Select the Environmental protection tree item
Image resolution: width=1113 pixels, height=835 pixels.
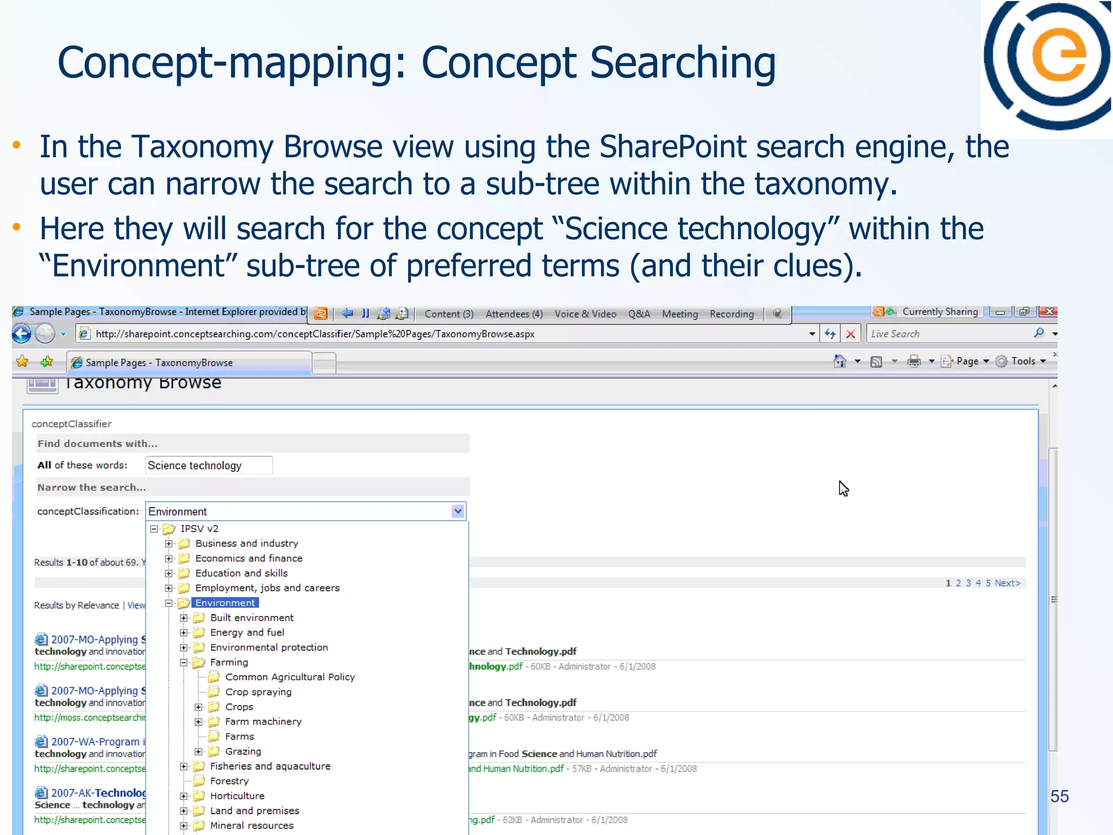269,647
